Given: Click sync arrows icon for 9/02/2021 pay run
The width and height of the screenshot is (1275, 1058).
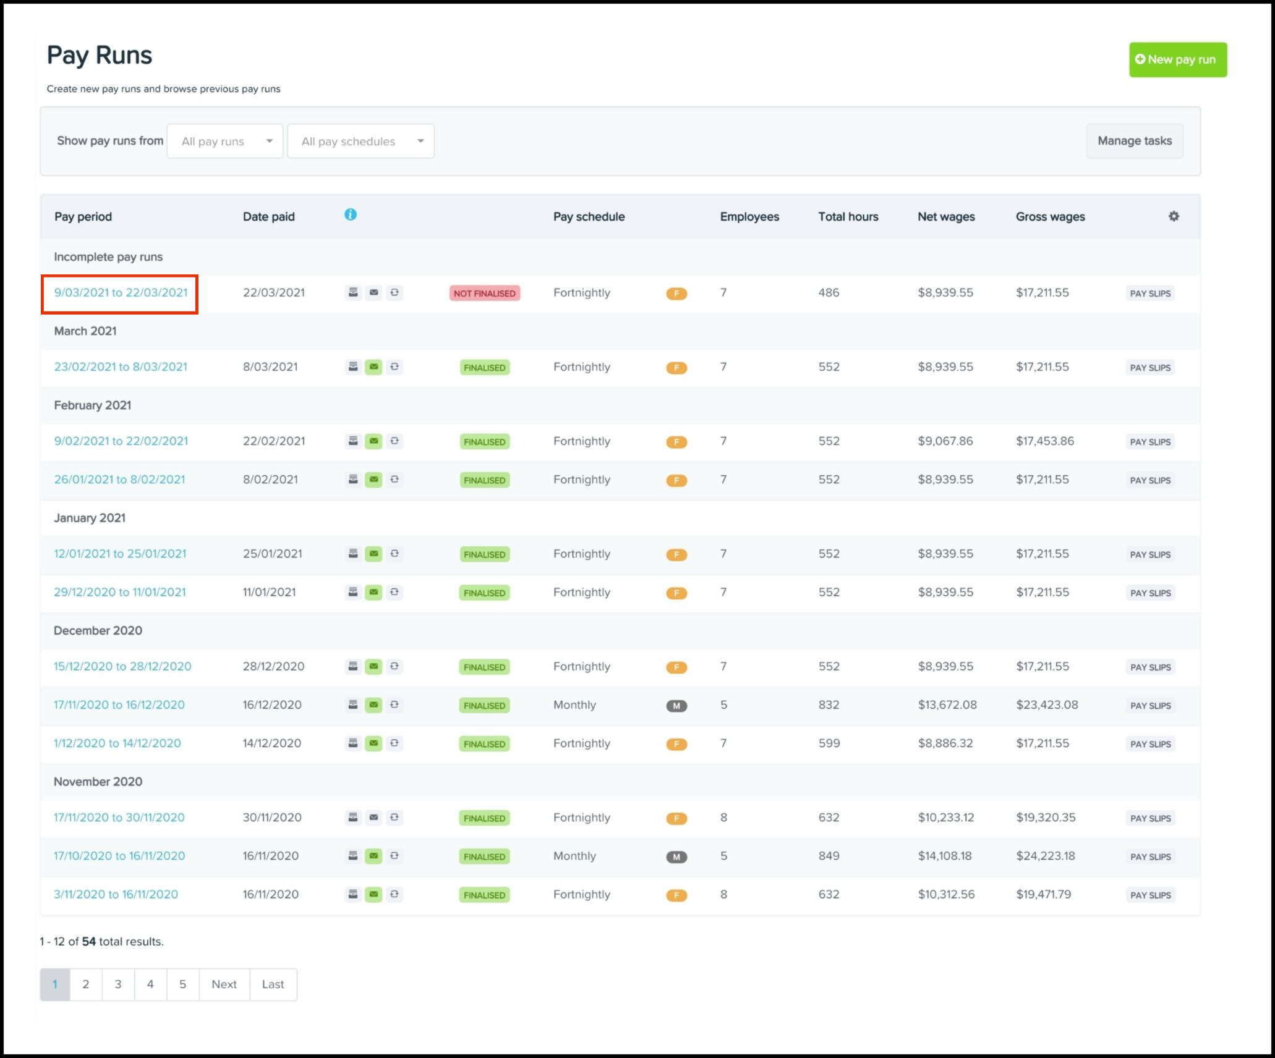Looking at the screenshot, I should pyautogui.click(x=394, y=441).
